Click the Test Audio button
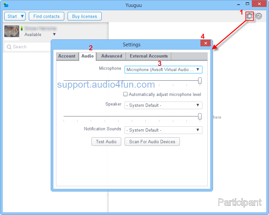 [106, 142]
